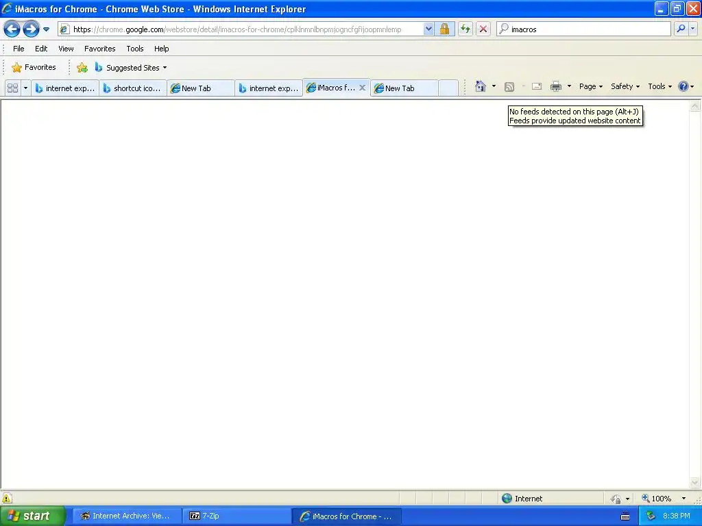Click the Home icon in command bar
702x526 pixels.
pyautogui.click(x=481, y=86)
